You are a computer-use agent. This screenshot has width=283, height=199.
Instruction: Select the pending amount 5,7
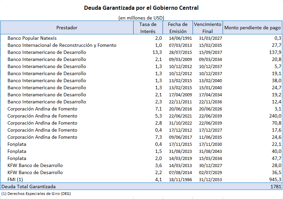[278, 66]
